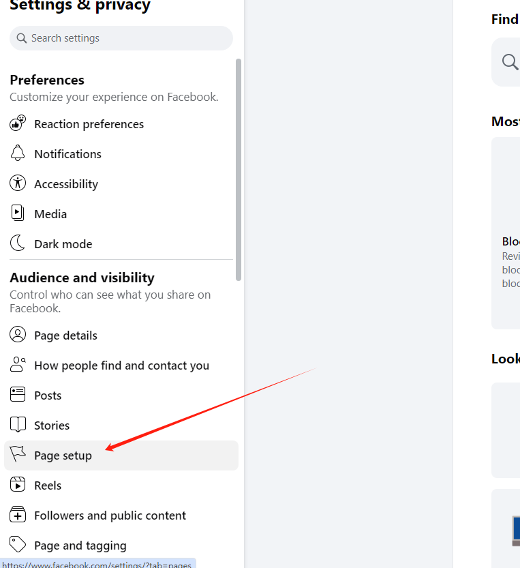Click the Stories book icon

click(x=18, y=425)
